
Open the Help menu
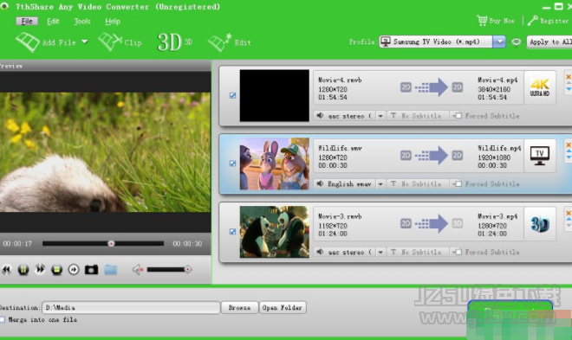(113, 22)
